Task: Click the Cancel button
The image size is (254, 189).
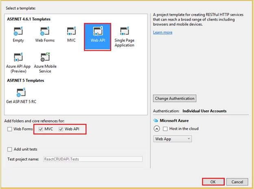Action: click(237, 182)
